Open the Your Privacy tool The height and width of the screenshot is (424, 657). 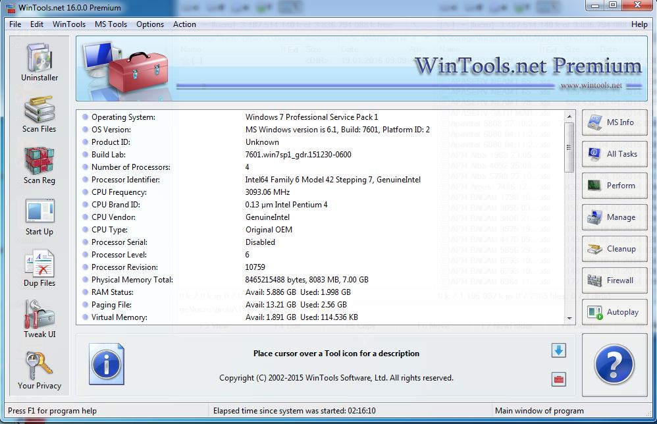click(x=39, y=371)
